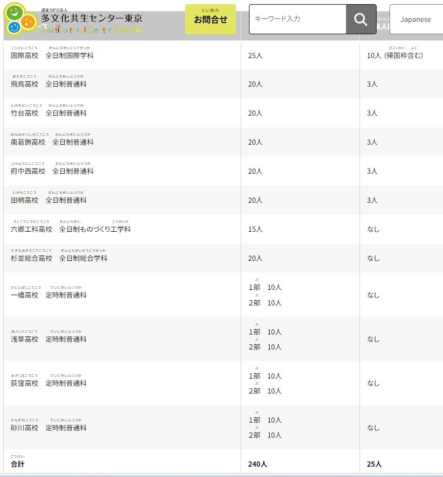This screenshot has height=477, width=443.
Task: Click the 合計 total row label
Action: [17, 464]
